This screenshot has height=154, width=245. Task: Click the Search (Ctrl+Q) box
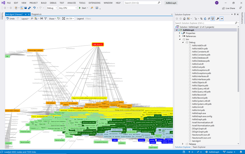point(142,3)
